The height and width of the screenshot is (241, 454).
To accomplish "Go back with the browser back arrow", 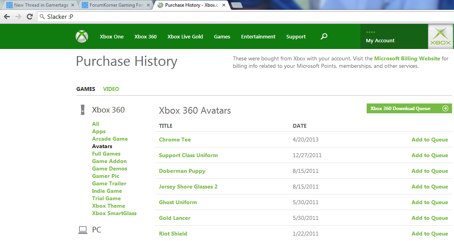I will point(7,17).
